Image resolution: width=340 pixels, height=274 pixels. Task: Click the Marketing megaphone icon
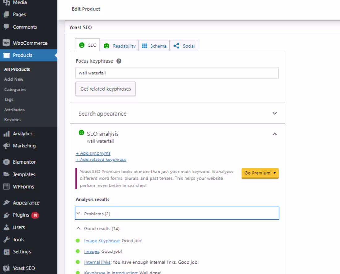click(x=6, y=146)
